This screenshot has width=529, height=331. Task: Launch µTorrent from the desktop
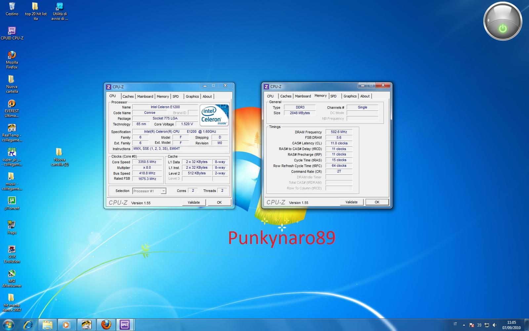pyautogui.click(x=12, y=203)
